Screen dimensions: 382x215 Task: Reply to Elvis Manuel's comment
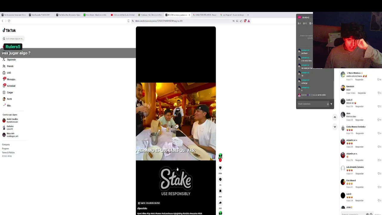pyautogui.click(x=359, y=187)
